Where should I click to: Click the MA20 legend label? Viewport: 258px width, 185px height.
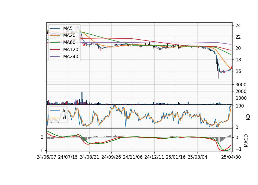[x=69, y=35]
